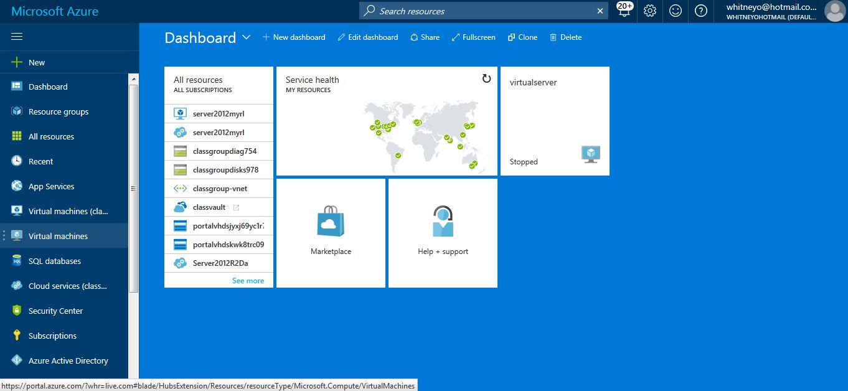Follow the See more link
Image resolution: width=848 pixels, height=391 pixels.
point(248,281)
